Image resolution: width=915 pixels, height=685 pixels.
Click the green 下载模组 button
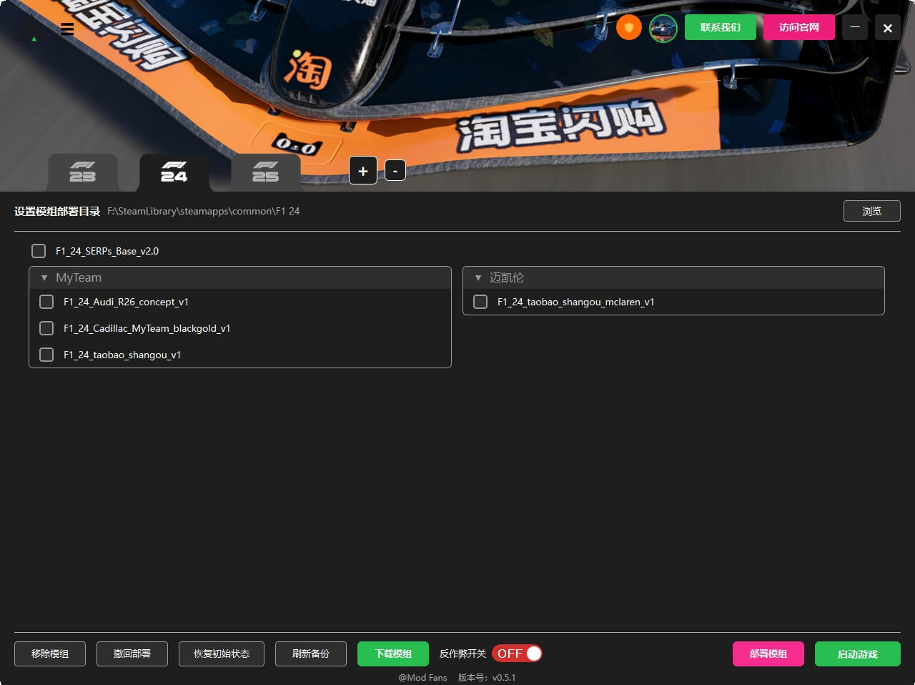[393, 654]
